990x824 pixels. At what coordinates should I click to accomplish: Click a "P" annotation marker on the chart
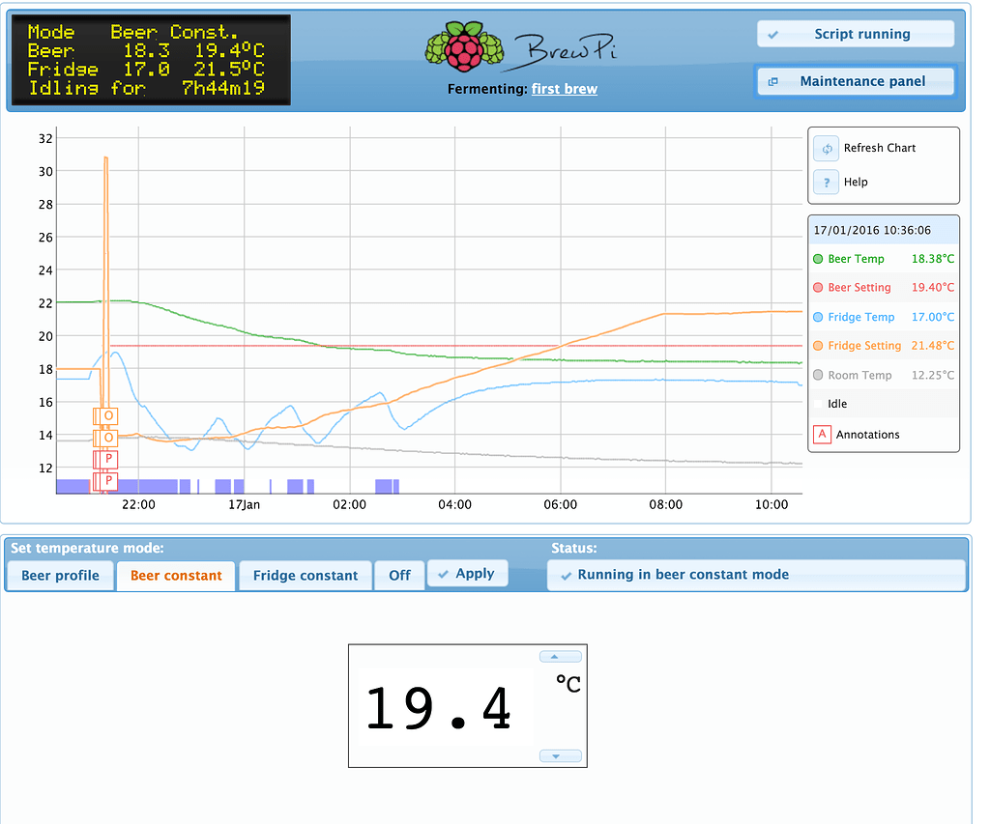coord(106,459)
